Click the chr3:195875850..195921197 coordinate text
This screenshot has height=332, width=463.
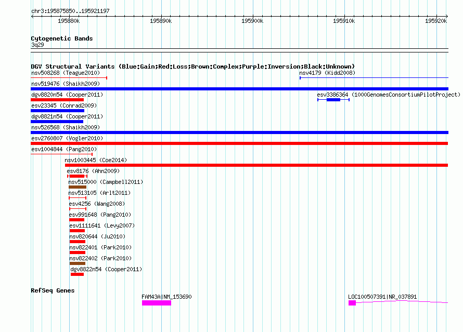tap(70, 11)
